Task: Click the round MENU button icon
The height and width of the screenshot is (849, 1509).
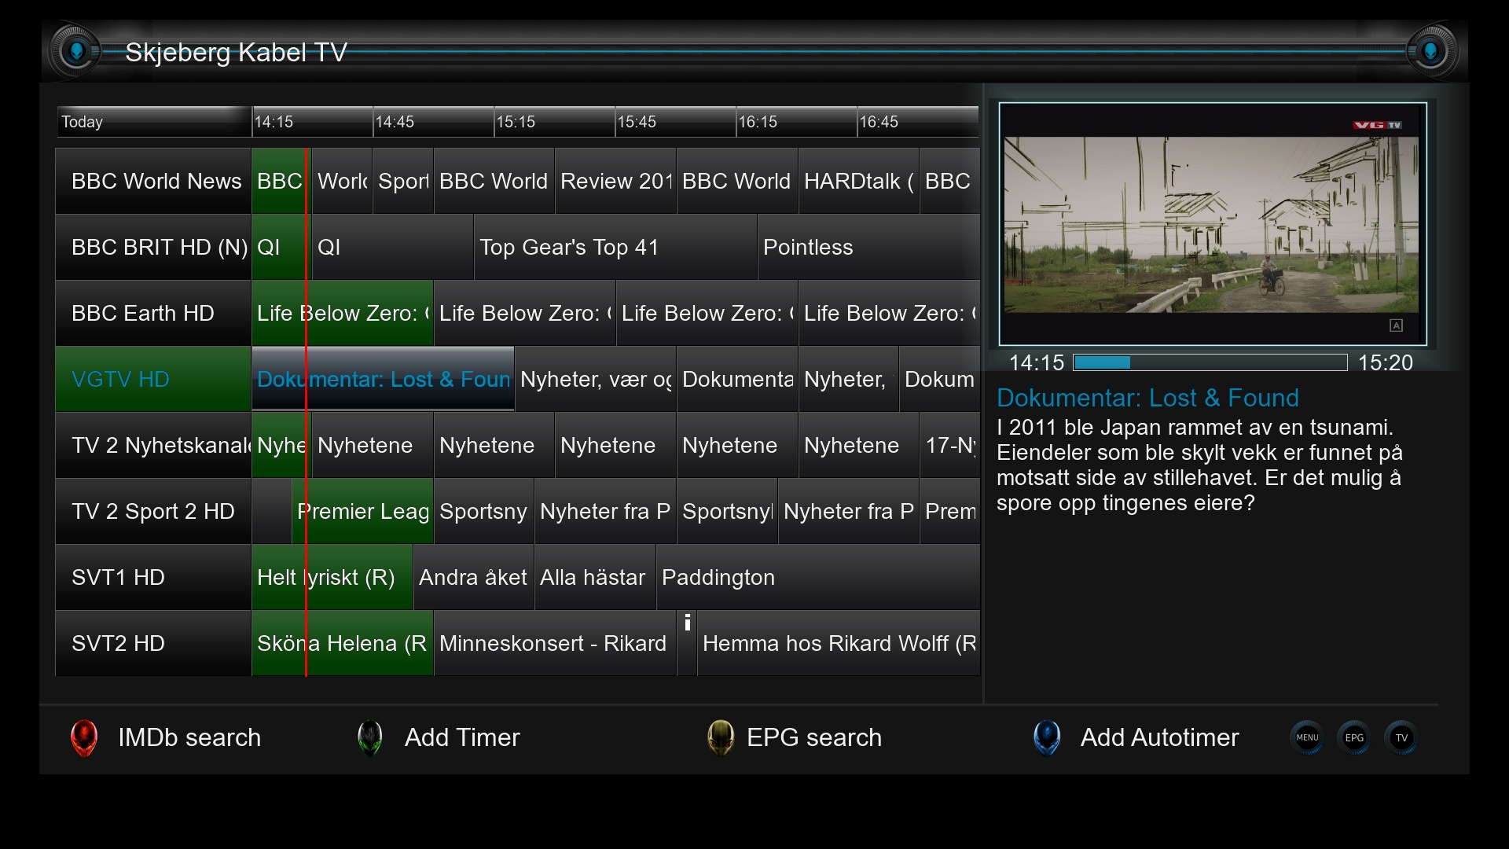Action: point(1307,737)
